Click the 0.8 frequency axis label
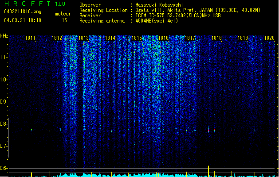 pos(4,124)
